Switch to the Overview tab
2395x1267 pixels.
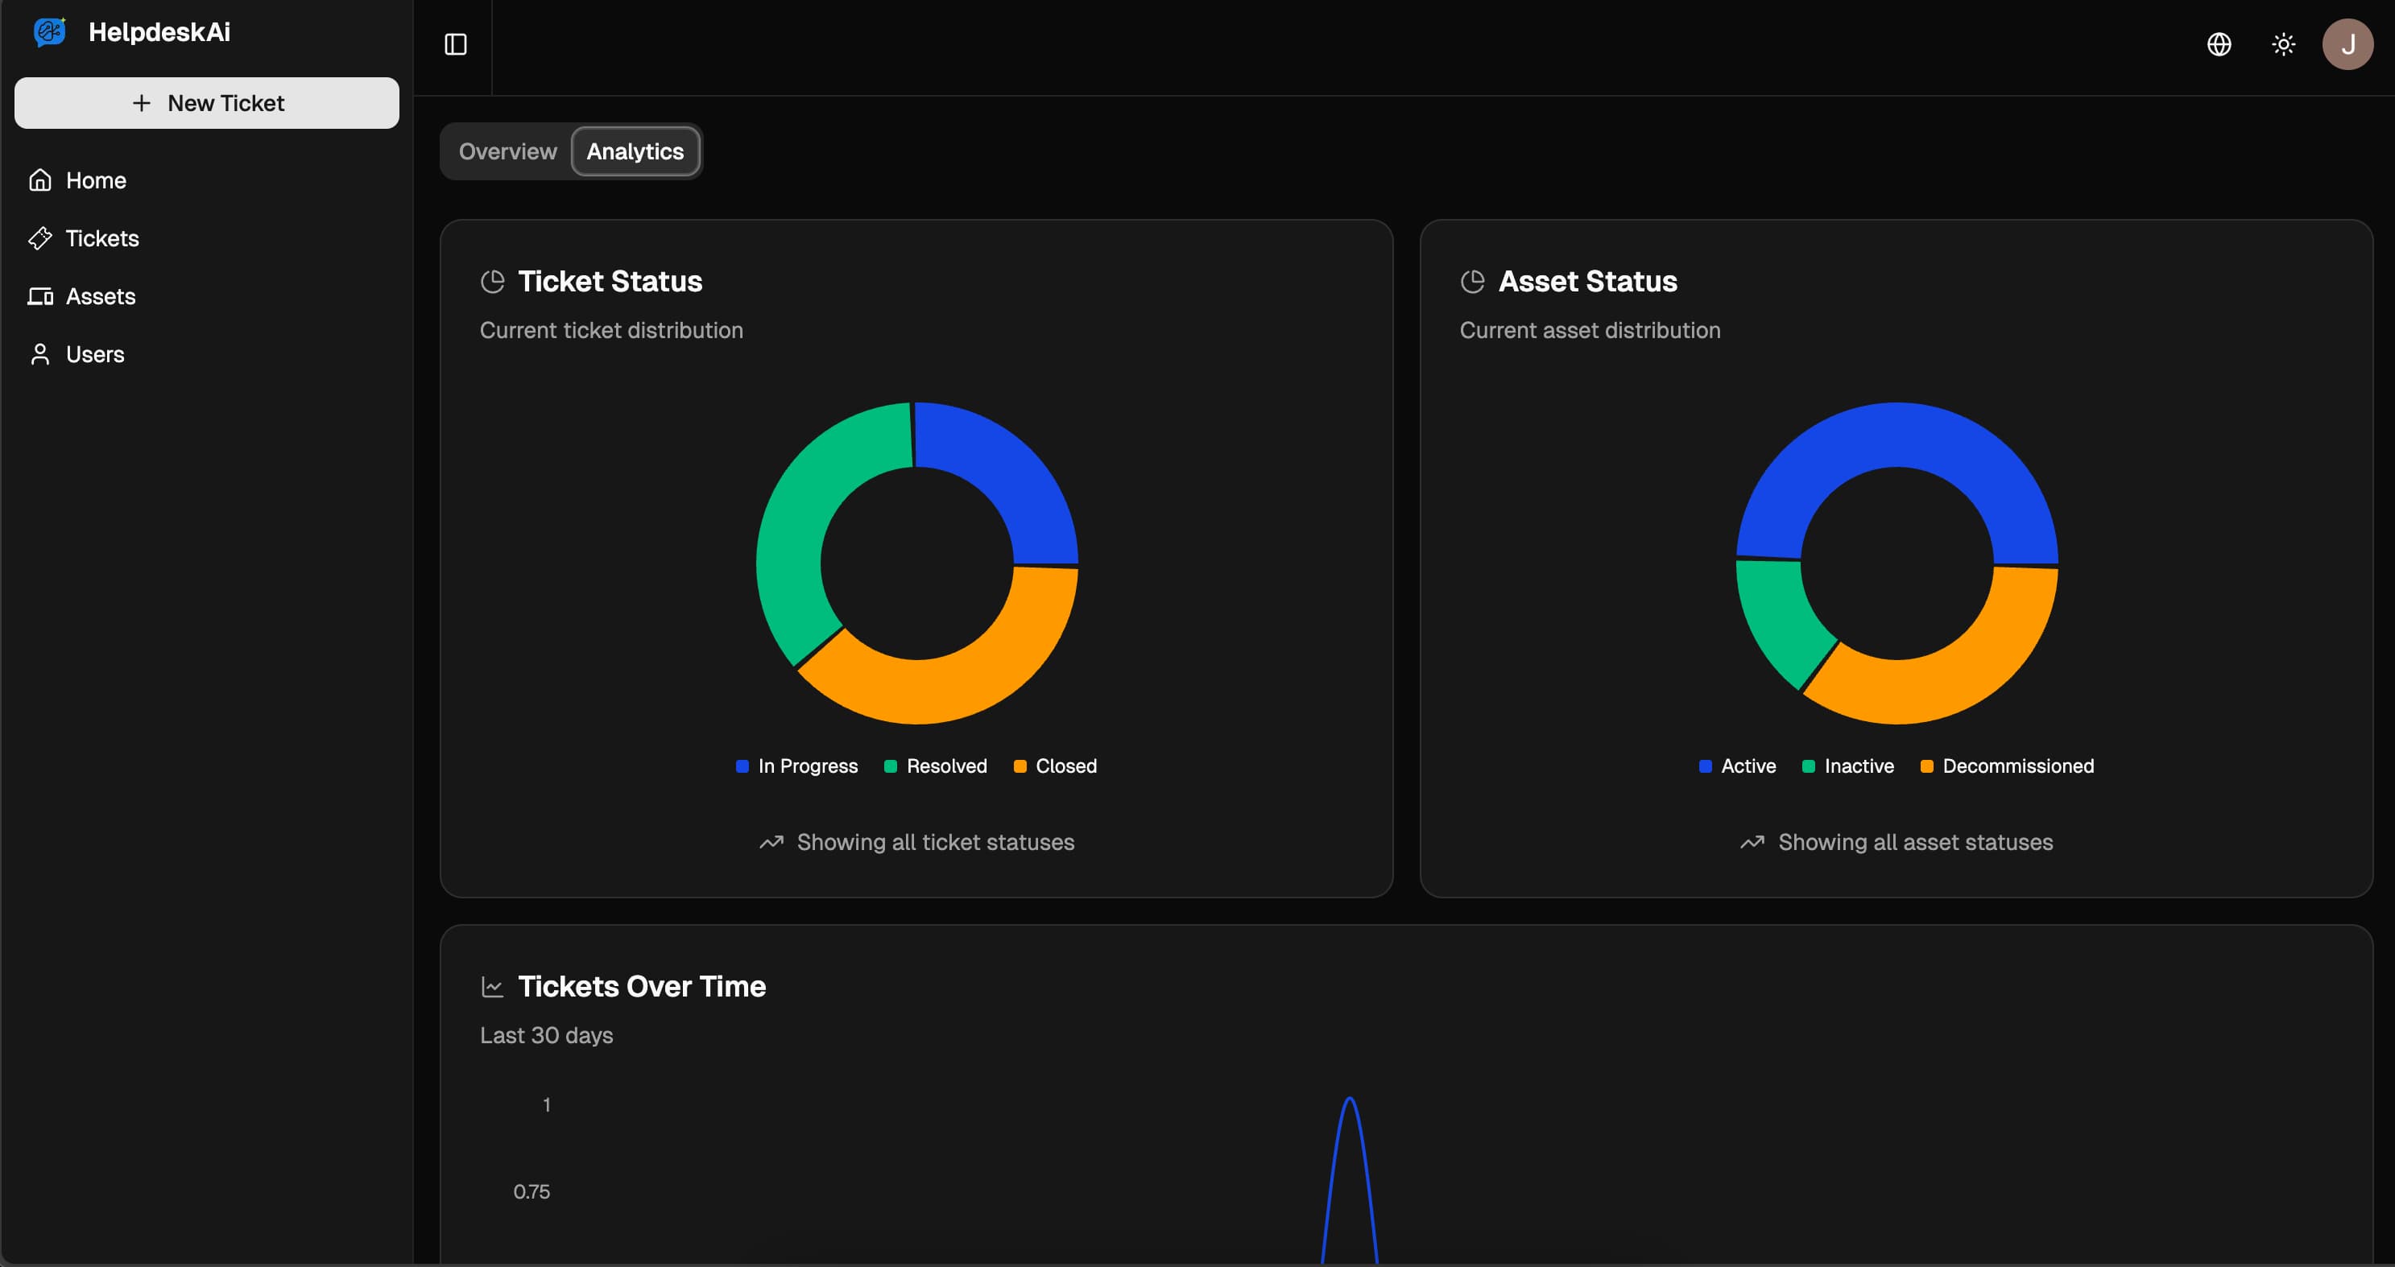click(x=507, y=151)
